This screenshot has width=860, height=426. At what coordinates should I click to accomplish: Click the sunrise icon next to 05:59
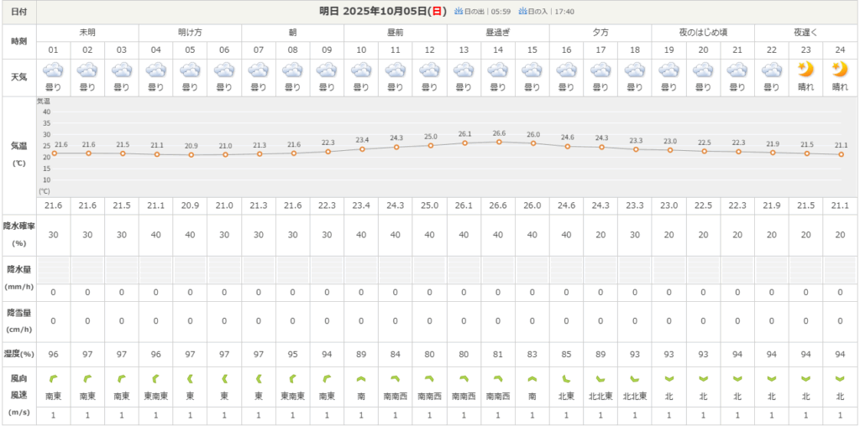(459, 12)
